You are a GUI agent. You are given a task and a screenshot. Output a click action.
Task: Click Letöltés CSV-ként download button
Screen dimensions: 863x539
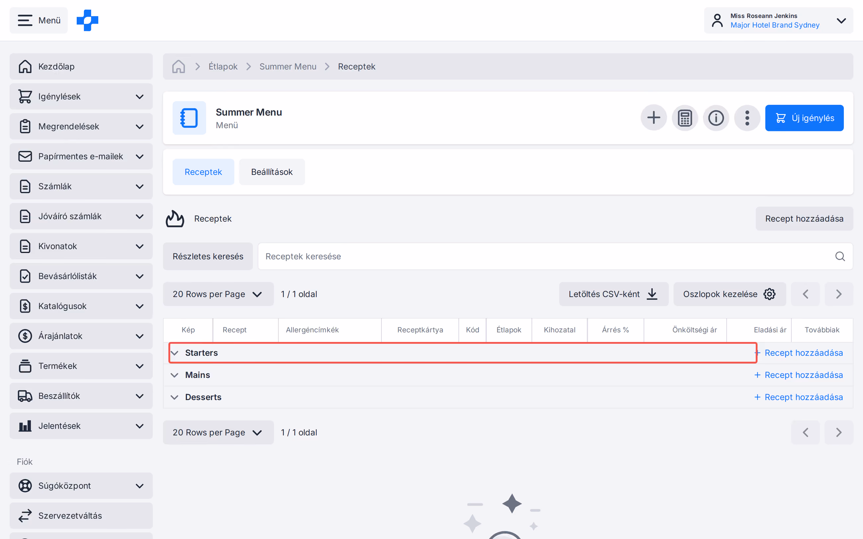point(613,294)
